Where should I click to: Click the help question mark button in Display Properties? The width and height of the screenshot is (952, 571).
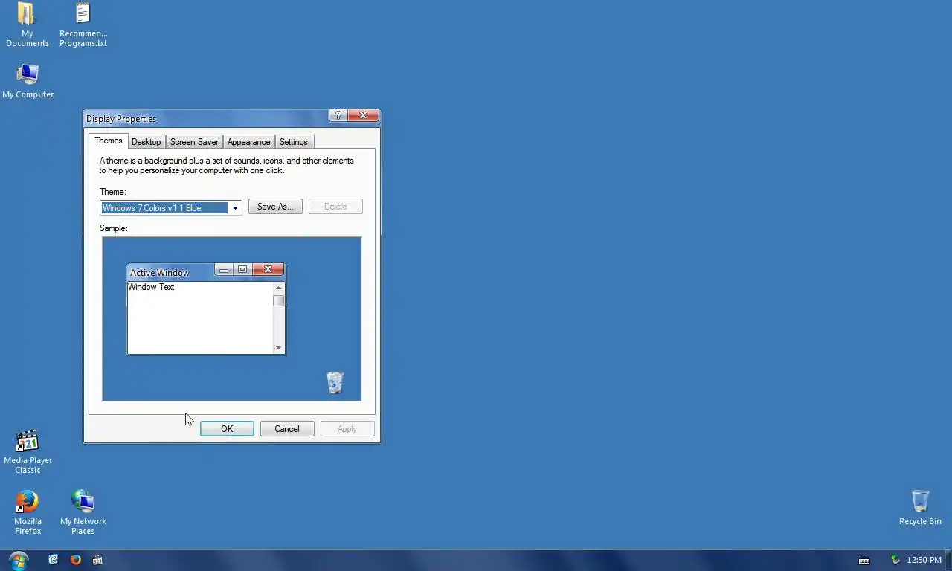point(338,115)
